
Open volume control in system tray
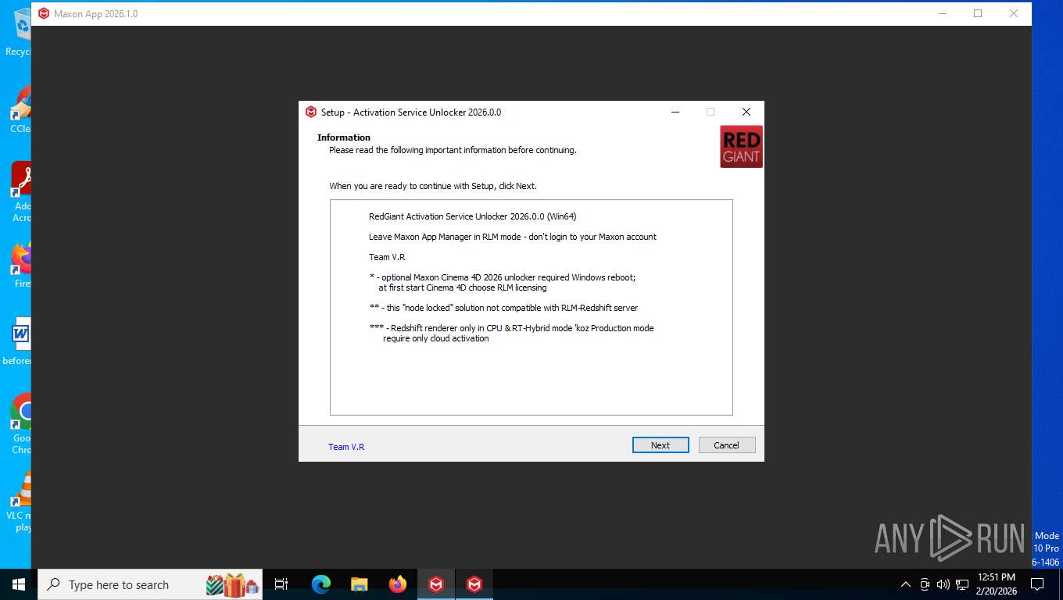click(x=943, y=584)
